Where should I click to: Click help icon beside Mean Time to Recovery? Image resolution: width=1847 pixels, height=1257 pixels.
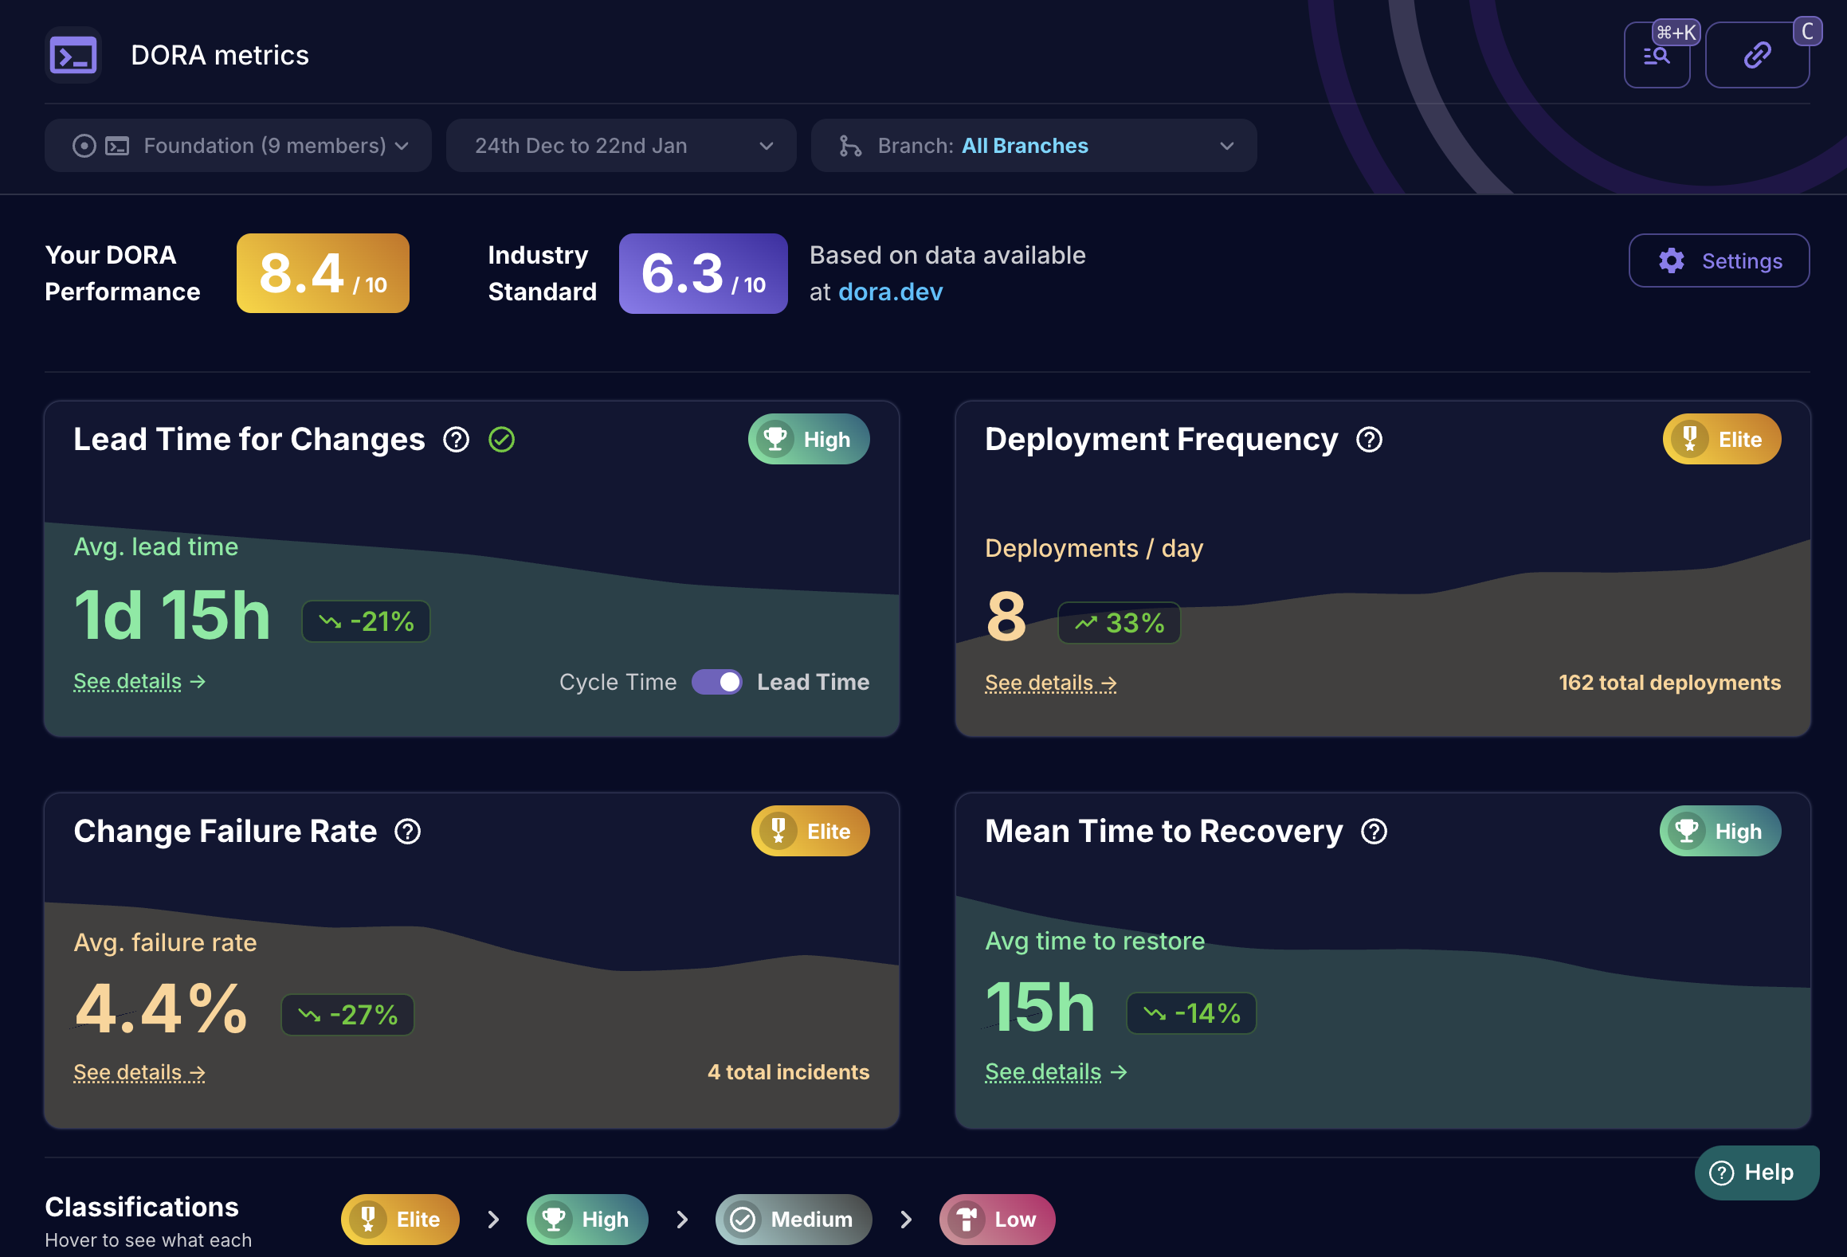coord(1374,832)
